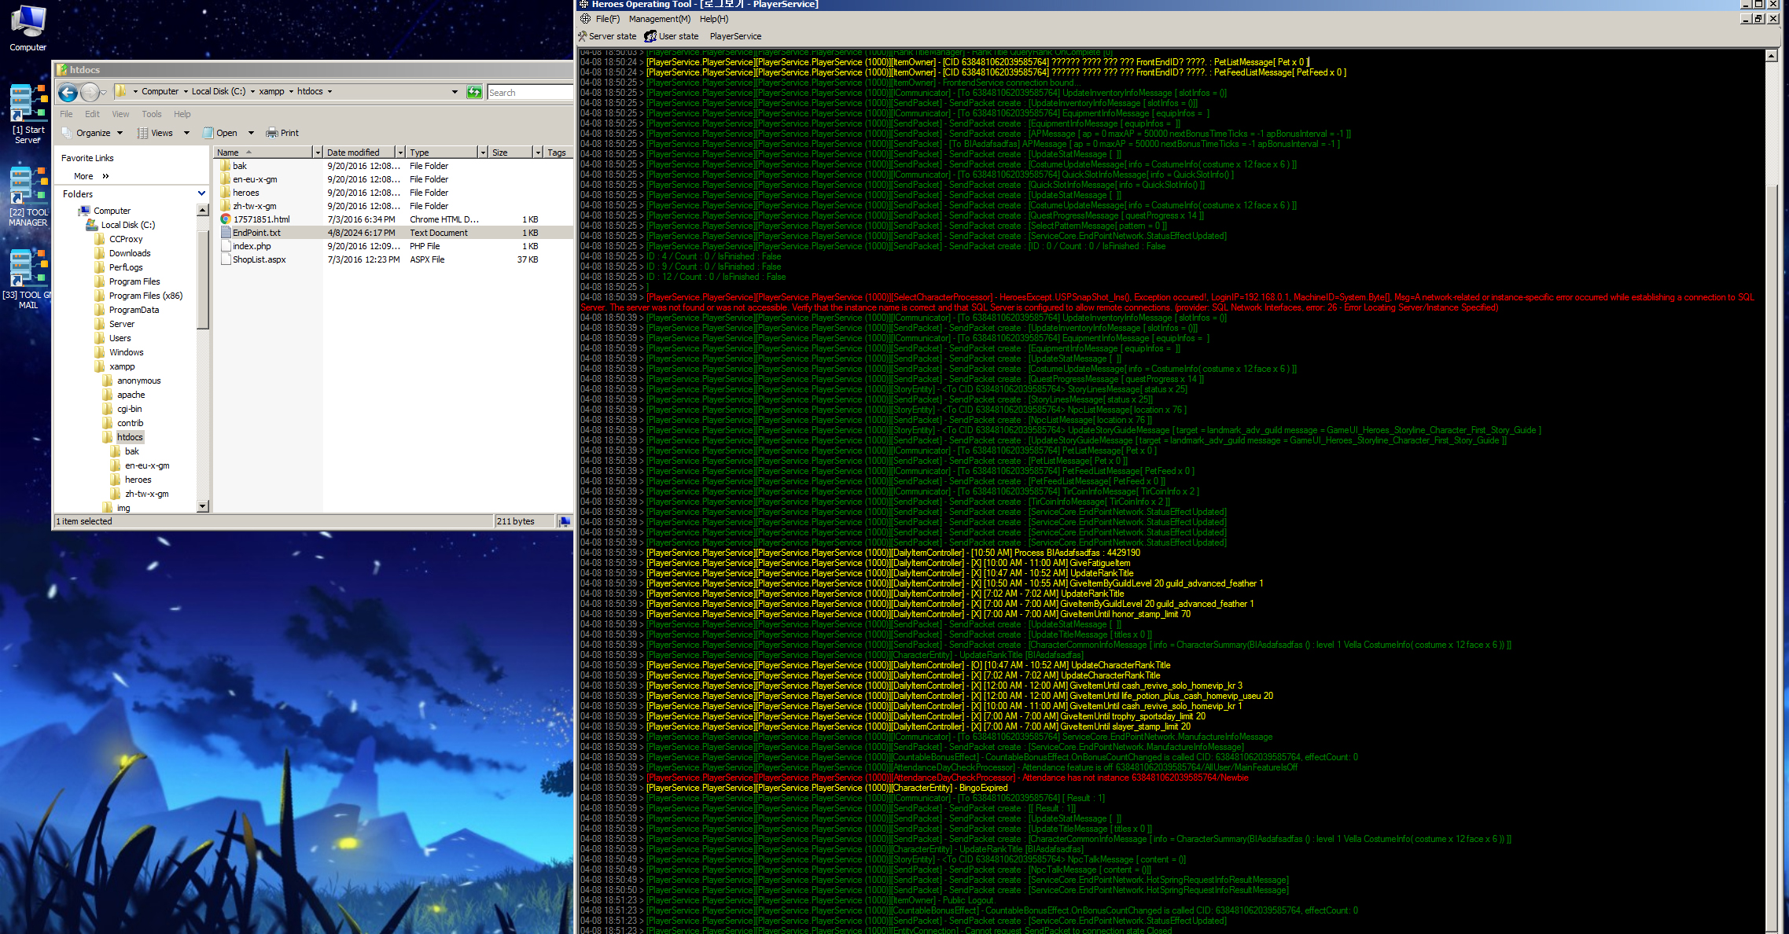Screen dimensions: 1789x934
Task: Open Help(H) menu in Heroes Operating Tool
Action: (713, 19)
